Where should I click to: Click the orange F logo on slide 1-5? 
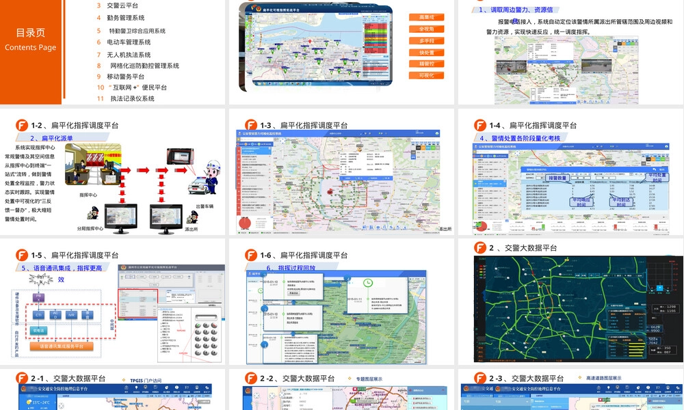(22, 256)
